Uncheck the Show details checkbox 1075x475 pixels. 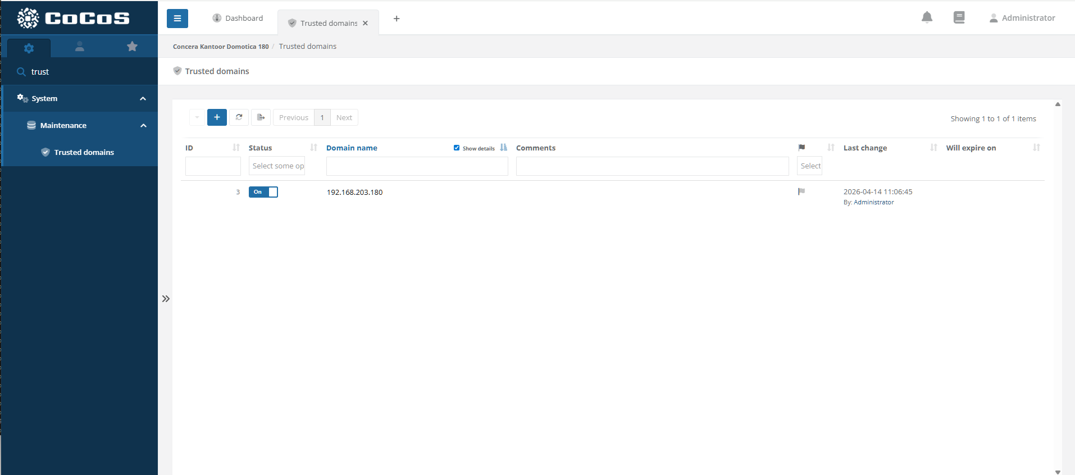click(x=457, y=148)
